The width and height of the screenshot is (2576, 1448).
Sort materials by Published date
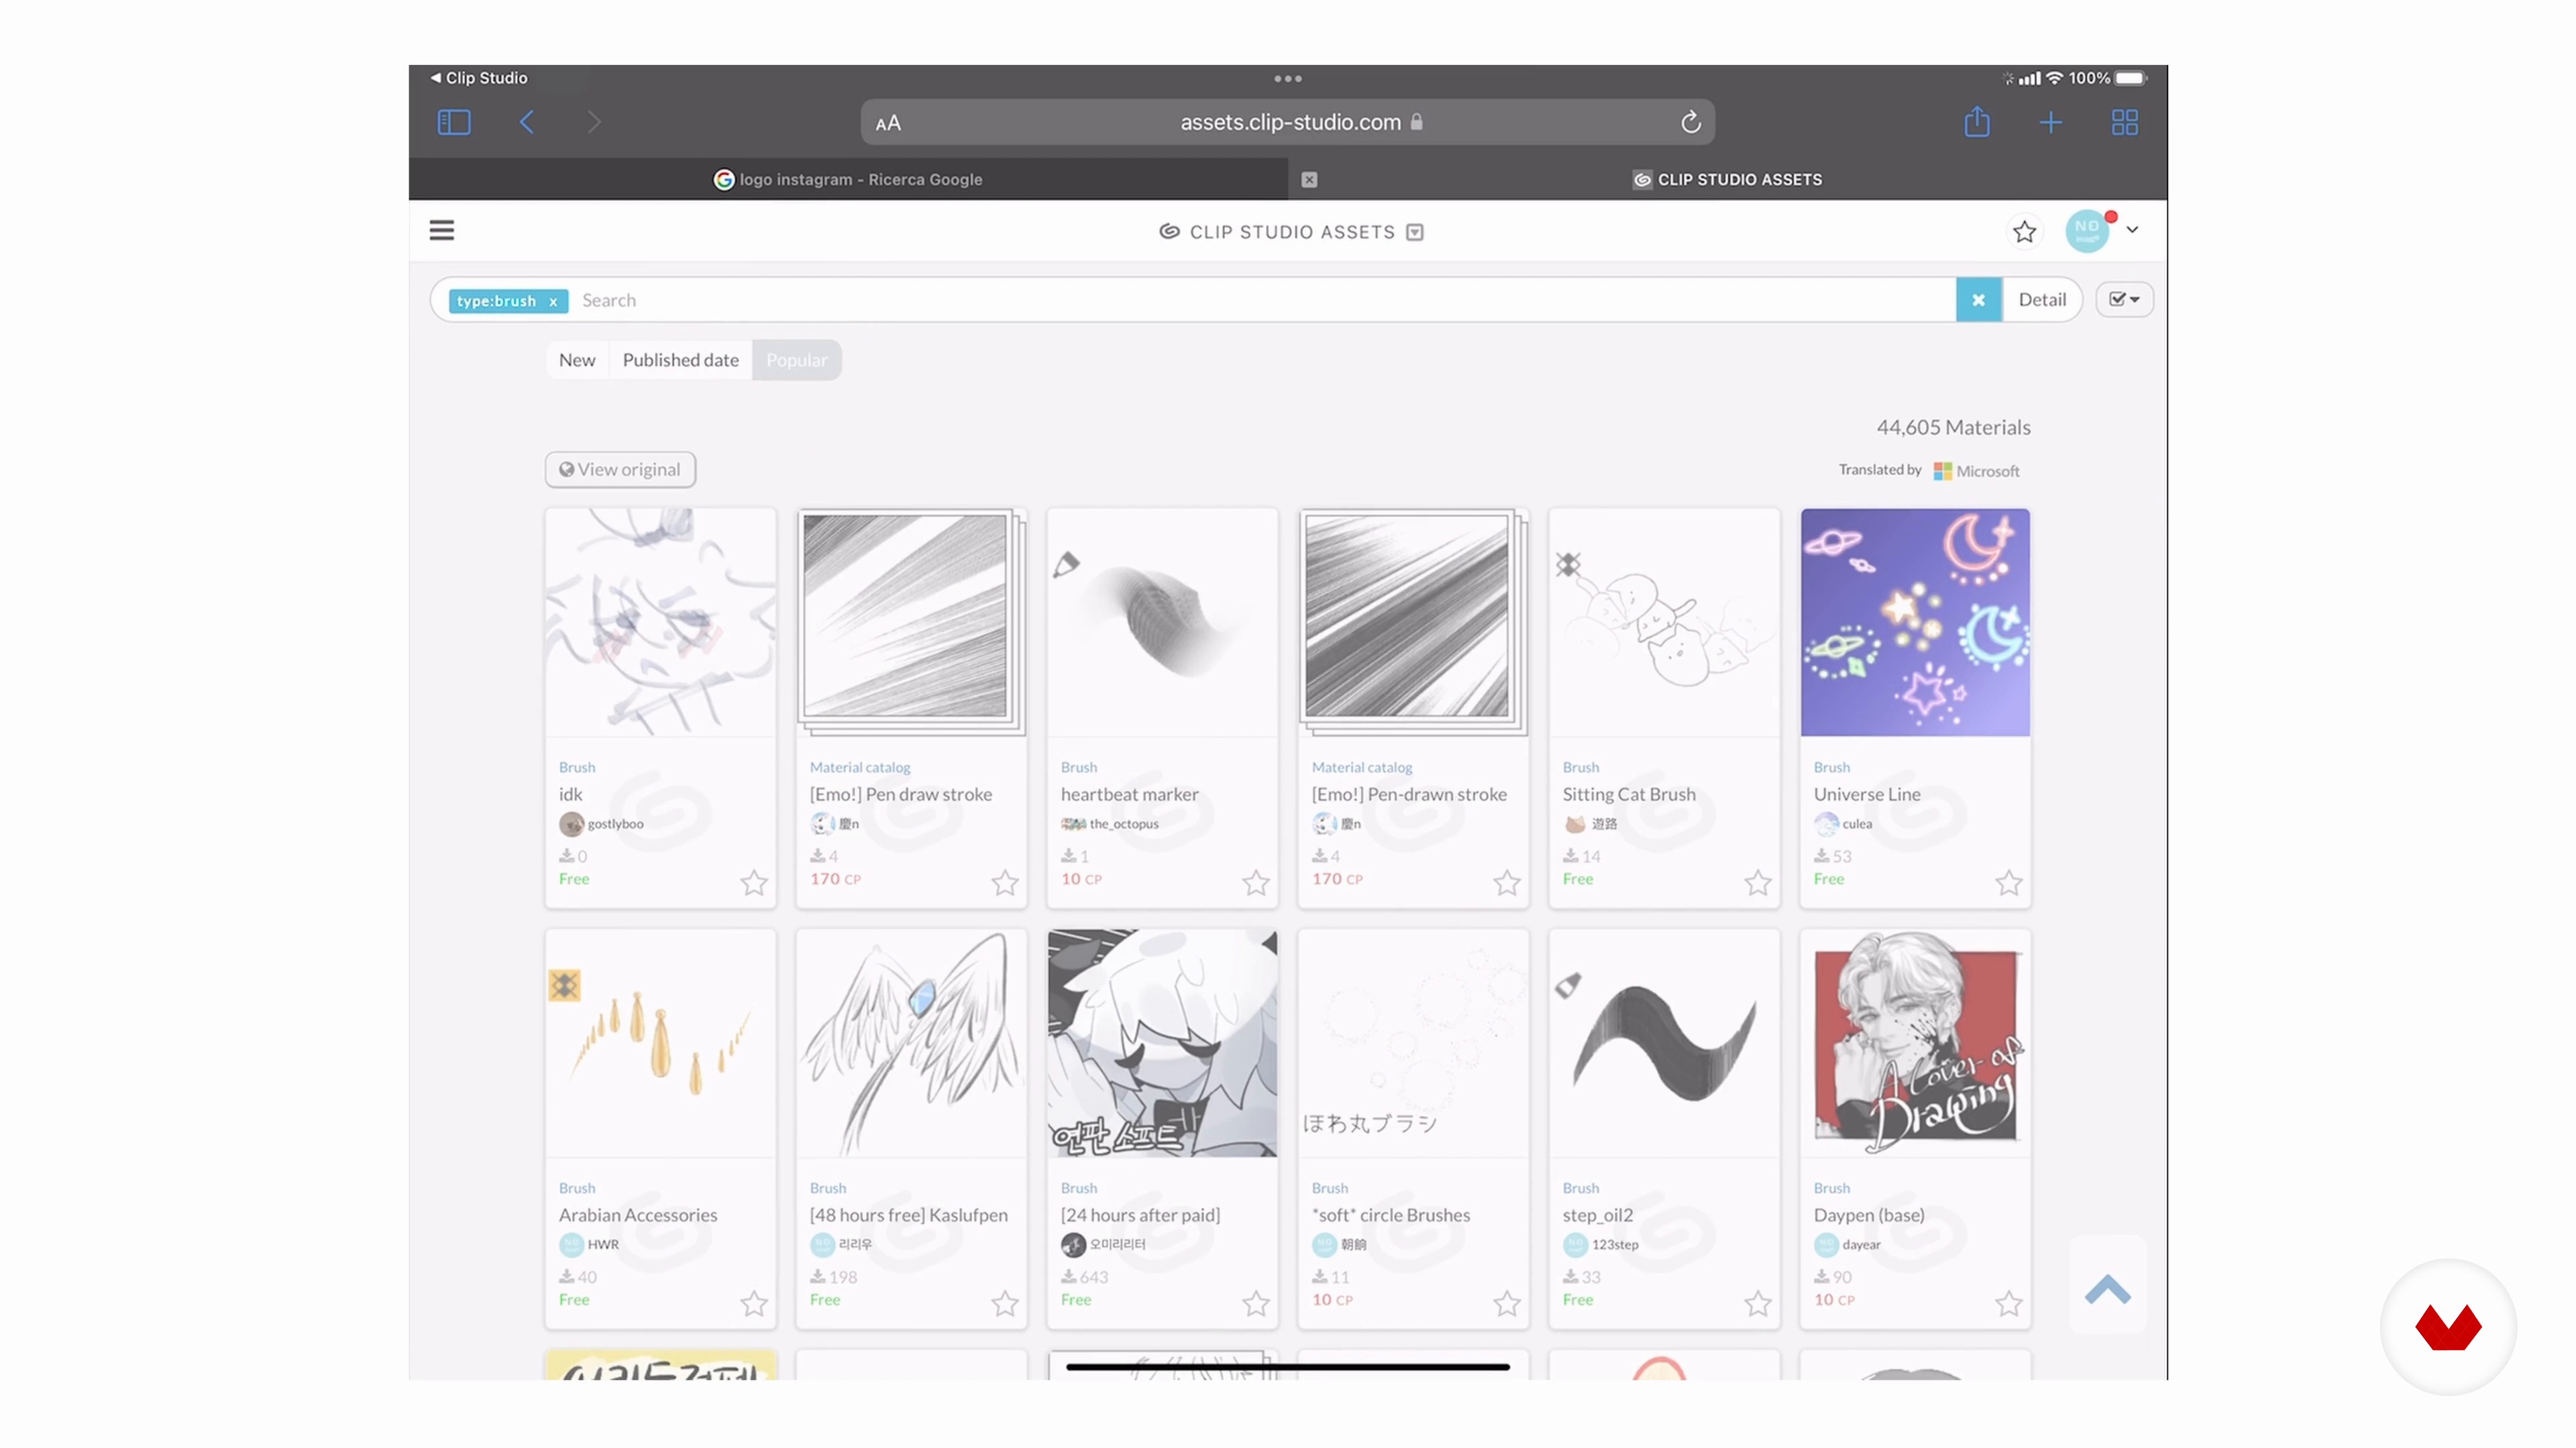click(681, 360)
